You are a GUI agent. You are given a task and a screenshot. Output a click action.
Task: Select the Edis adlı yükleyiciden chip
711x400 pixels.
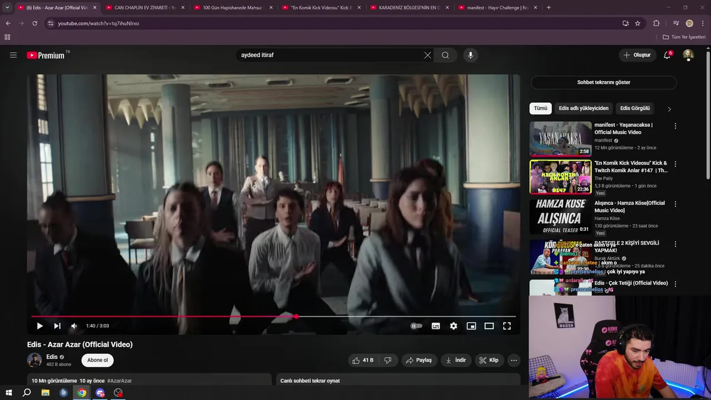coord(584,108)
